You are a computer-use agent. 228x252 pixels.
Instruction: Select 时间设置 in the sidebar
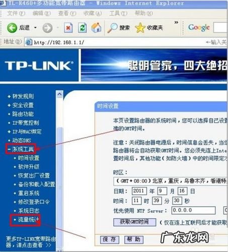[27, 158]
